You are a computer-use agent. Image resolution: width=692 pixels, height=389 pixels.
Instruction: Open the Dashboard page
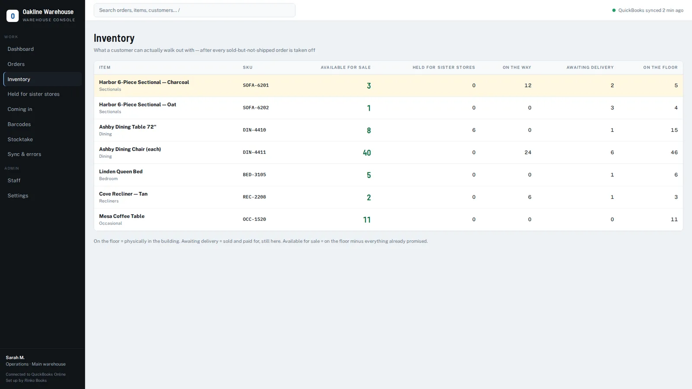42,49
